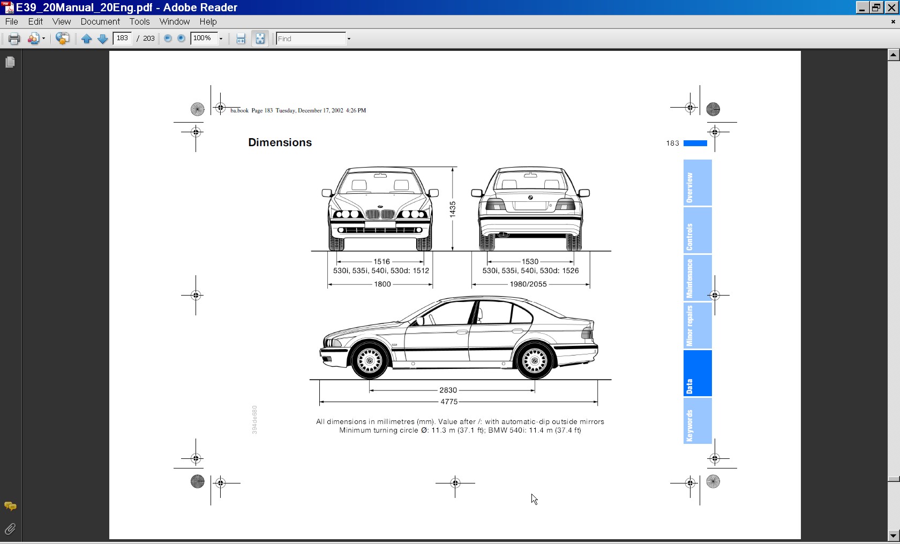The width and height of the screenshot is (900, 544).
Task: Click the 1800 front width value
Action: point(382,284)
